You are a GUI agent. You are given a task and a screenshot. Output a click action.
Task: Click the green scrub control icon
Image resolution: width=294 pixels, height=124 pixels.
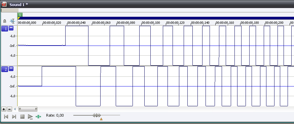click(x=38, y=117)
